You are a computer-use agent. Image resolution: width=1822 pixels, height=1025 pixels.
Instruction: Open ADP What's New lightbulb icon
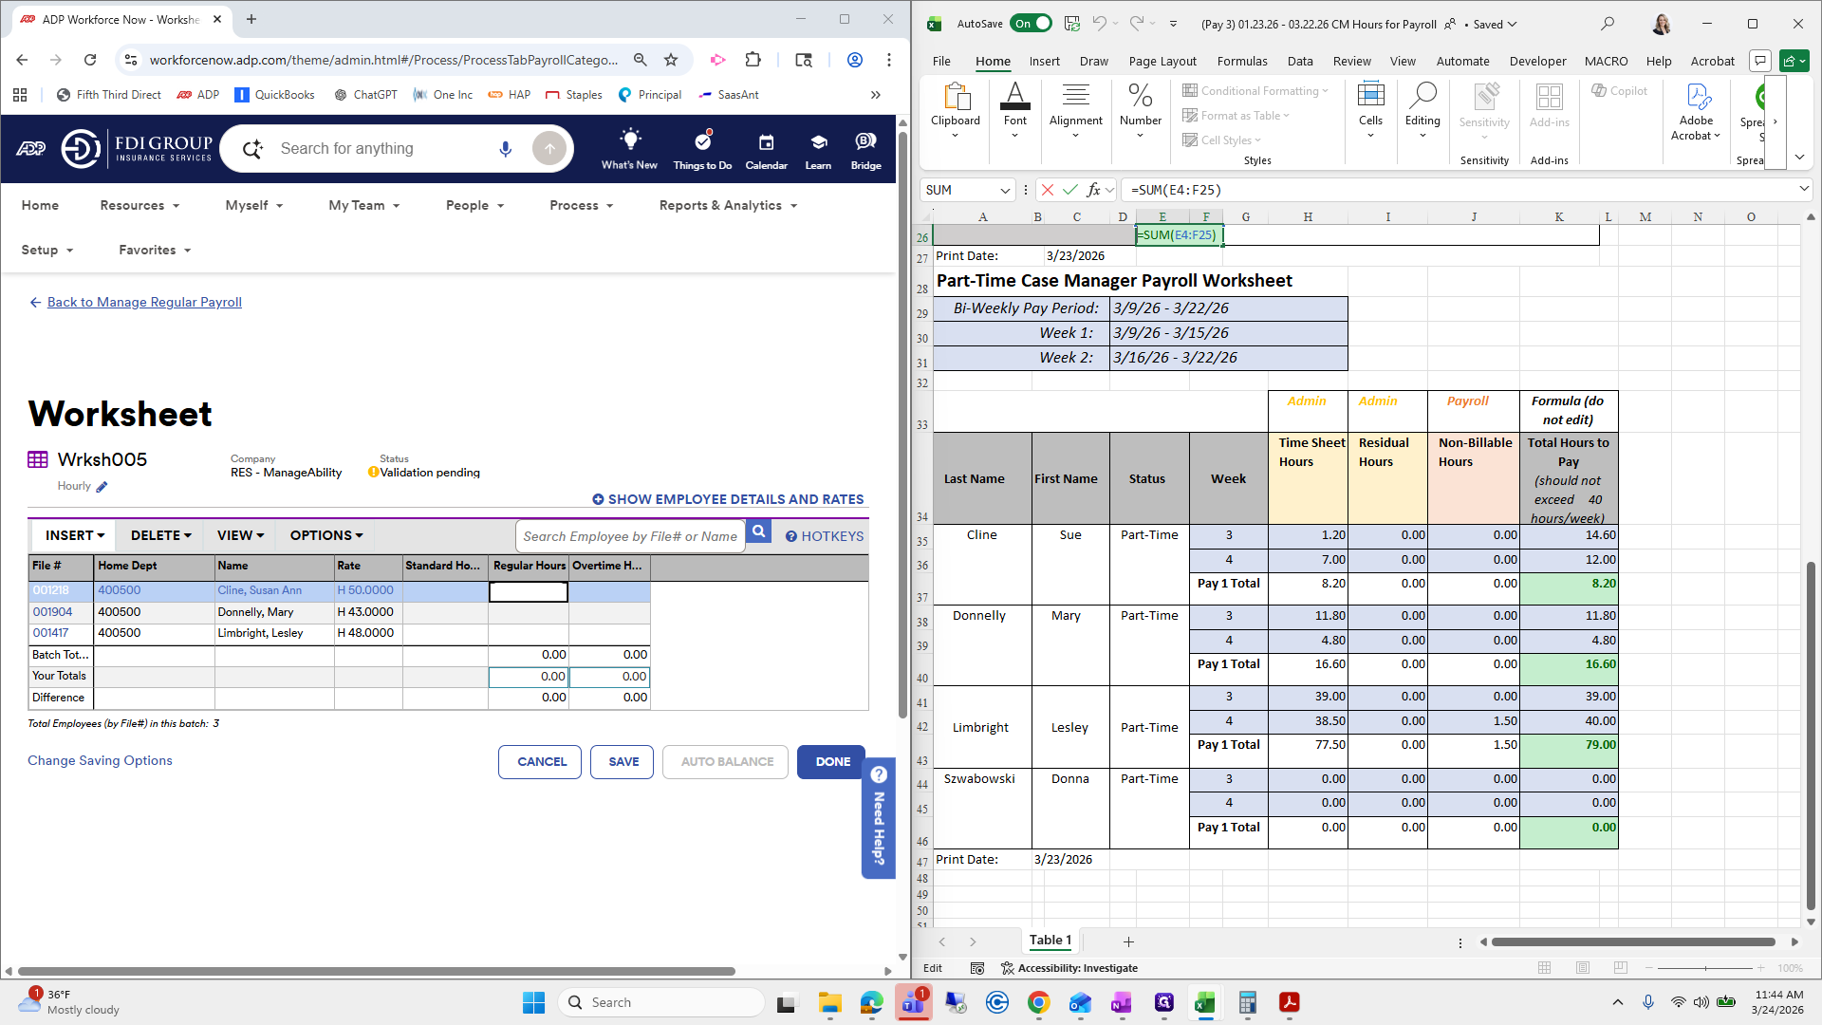pos(629,142)
